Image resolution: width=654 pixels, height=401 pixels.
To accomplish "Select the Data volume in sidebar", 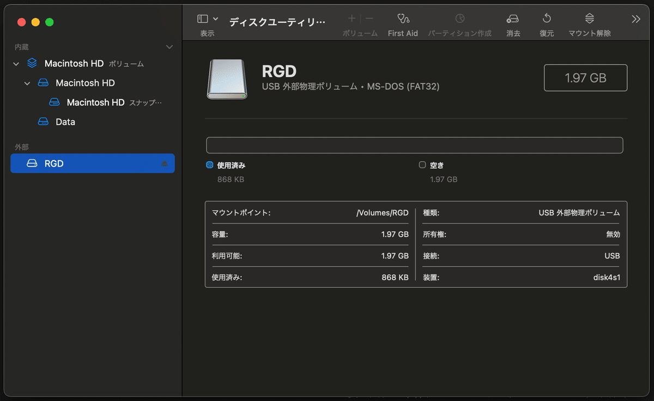I will click(x=93, y=122).
